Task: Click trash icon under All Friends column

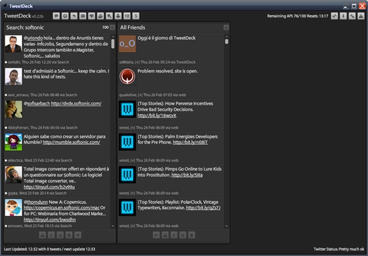Action: click(191, 235)
